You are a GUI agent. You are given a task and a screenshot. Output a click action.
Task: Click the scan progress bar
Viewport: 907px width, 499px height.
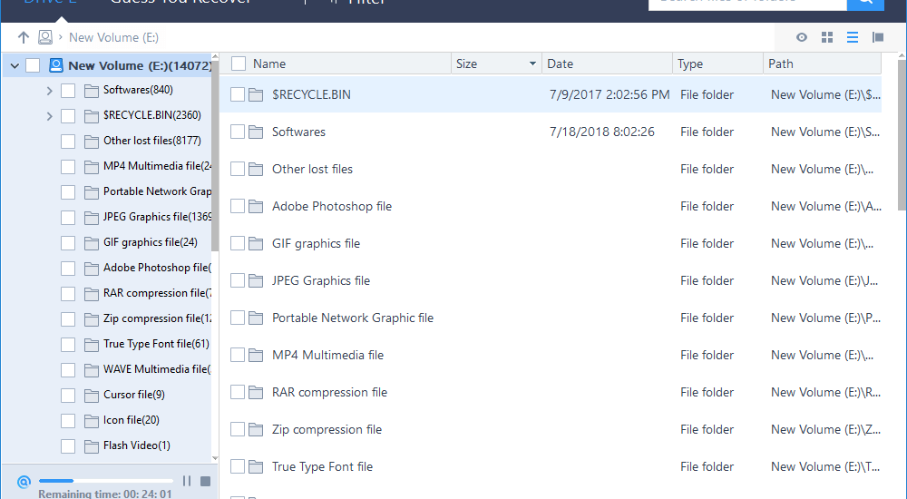coord(106,481)
